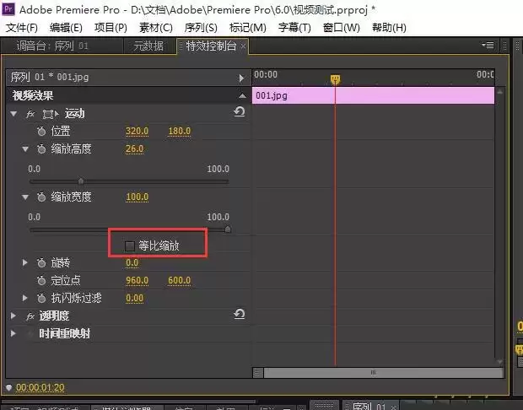Toggle the fx switch for 透明度 effect
Viewport: 523px width, 410px height.
pyautogui.click(x=30, y=316)
